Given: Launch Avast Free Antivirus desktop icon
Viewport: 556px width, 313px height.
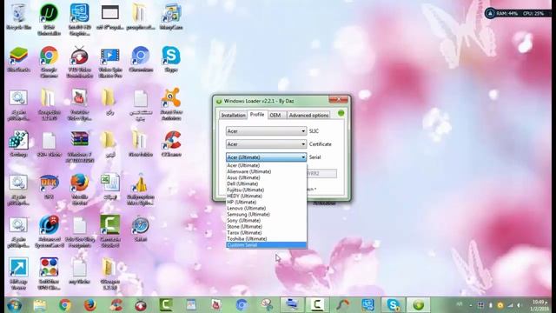Looking at the screenshot, I should click(x=171, y=104).
